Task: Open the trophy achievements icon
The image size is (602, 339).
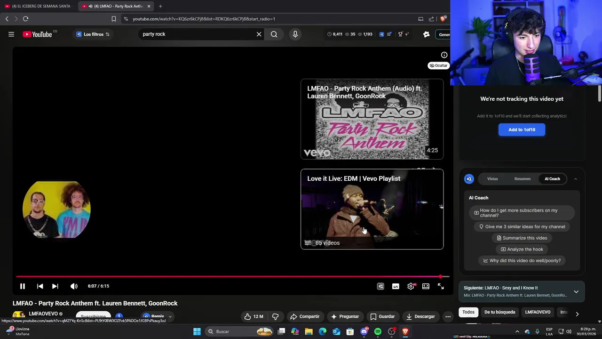Action: tap(400, 34)
